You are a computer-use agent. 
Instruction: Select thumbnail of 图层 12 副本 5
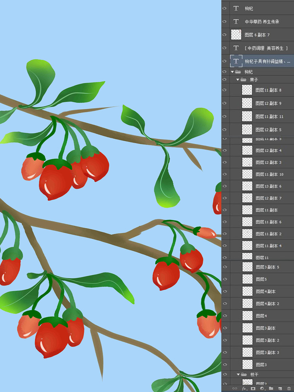(x=247, y=129)
